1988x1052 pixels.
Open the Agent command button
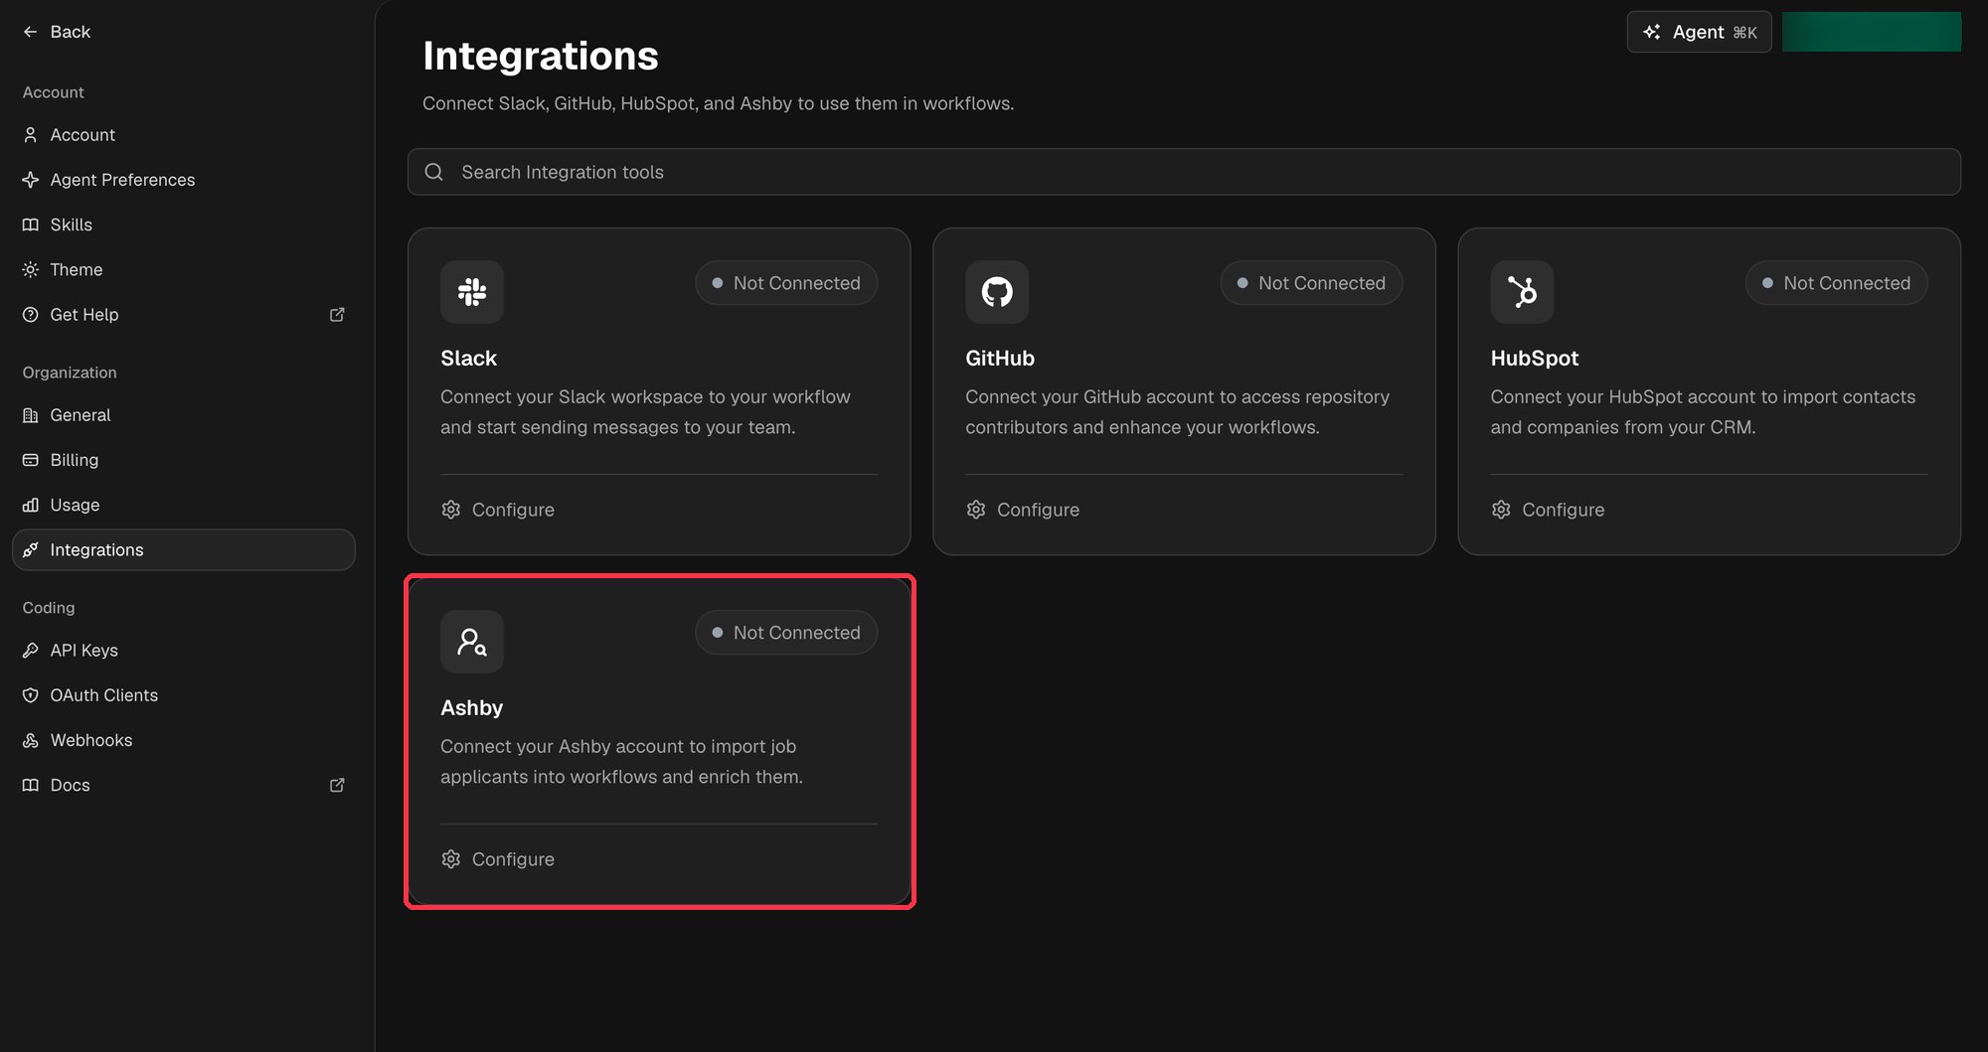(x=1699, y=32)
